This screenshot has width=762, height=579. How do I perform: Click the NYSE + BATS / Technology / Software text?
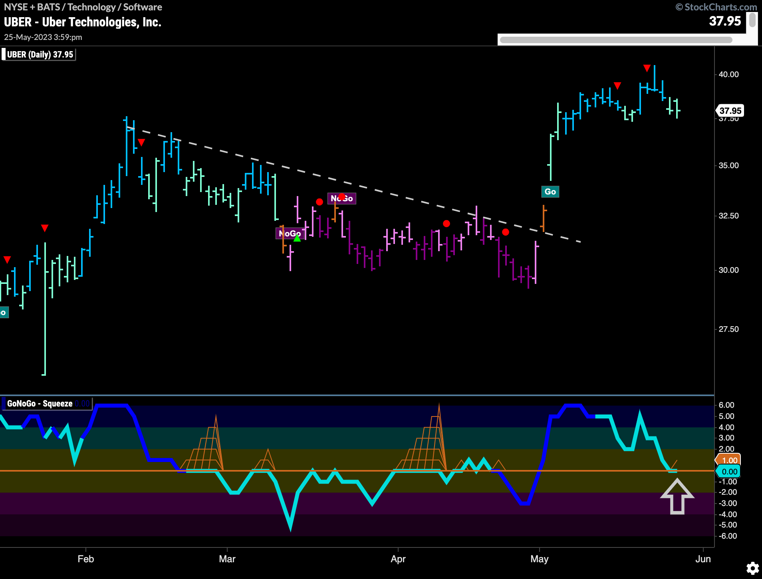[x=83, y=7]
